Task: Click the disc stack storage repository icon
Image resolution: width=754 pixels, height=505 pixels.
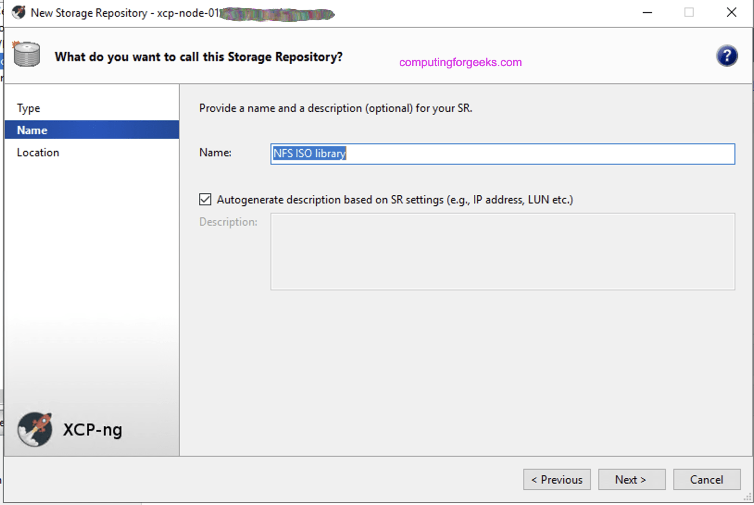Action: pyautogui.click(x=26, y=54)
